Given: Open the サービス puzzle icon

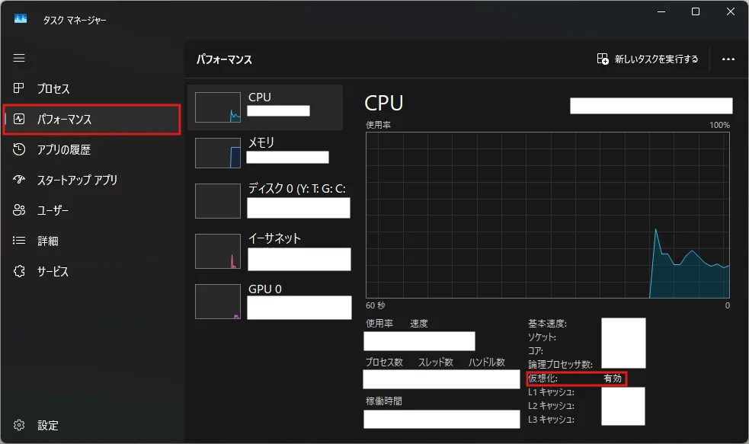Looking at the screenshot, I should pyautogui.click(x=18, y=271).
